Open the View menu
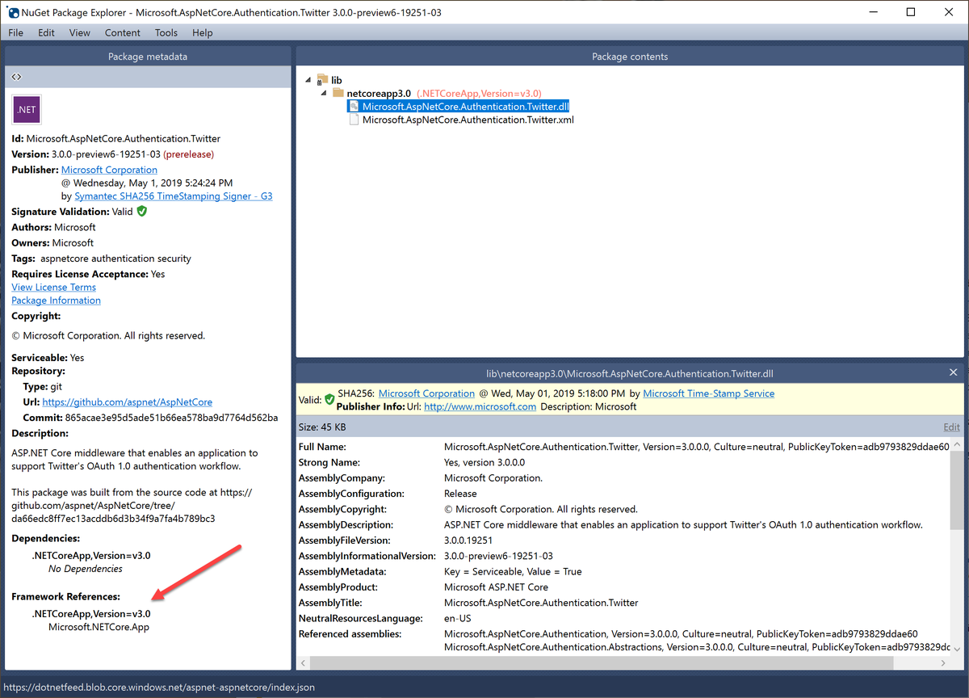This screenshot has width=969, height=698. click(x=80, y=33)
